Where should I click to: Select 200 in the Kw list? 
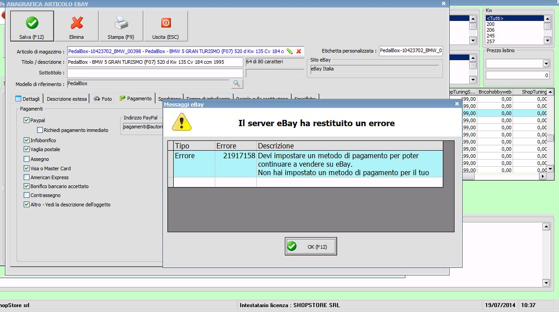[514, 24]
